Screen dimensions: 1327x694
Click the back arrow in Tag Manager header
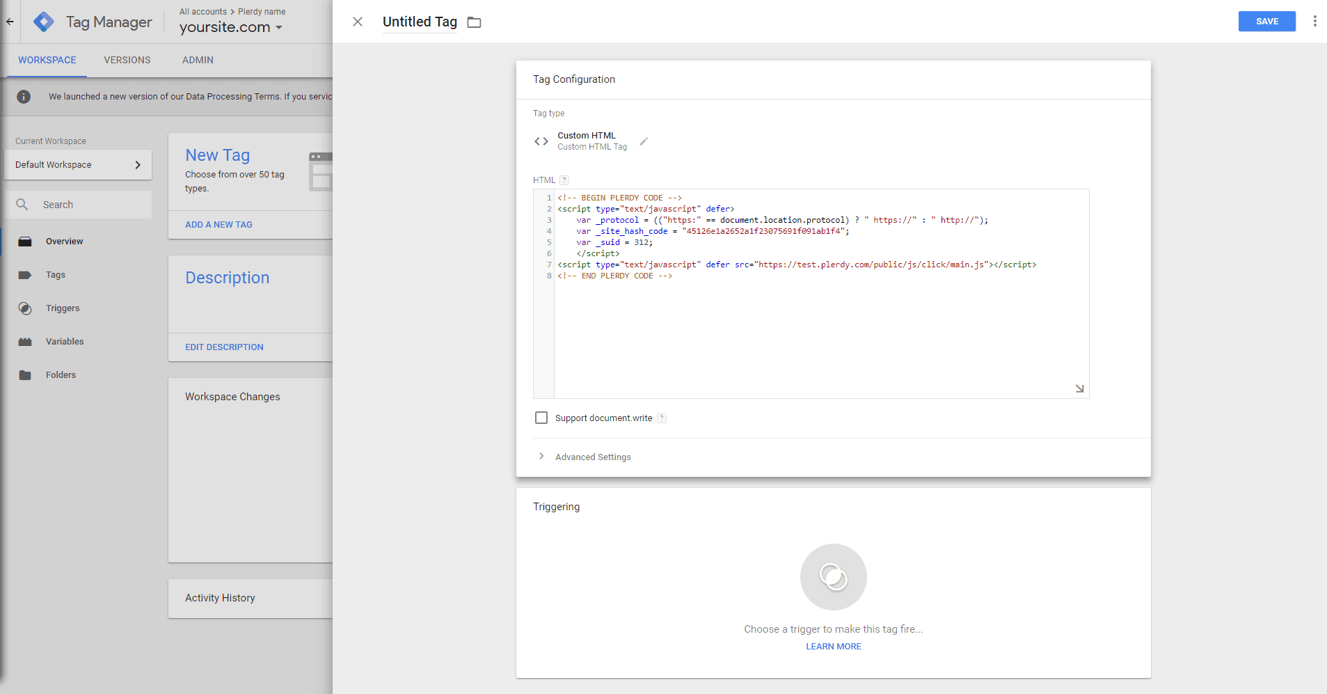[x=10, y=22]
